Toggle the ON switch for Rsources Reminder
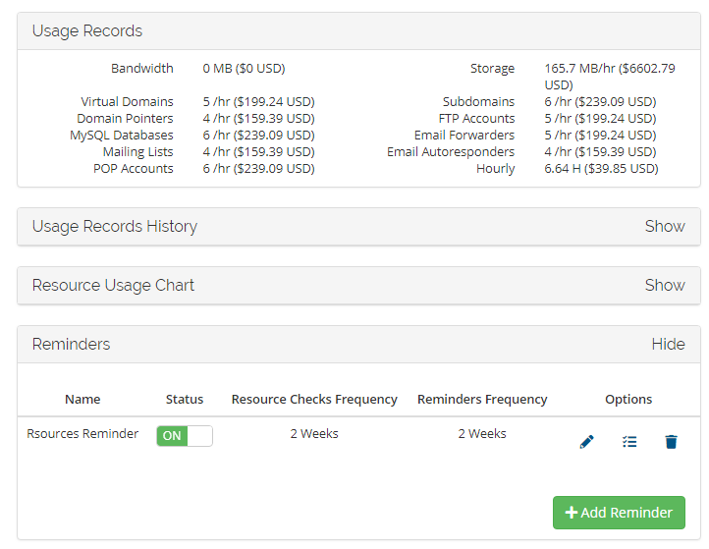The width and height of the screenshot is (709, 549). pyautogui.click(x=185, y=435)
